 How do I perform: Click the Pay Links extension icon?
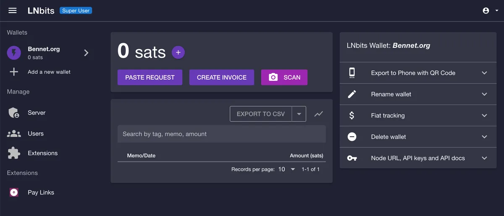14,193
